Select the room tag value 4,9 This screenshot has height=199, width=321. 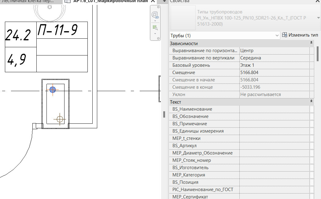click(x=17, y=60)
